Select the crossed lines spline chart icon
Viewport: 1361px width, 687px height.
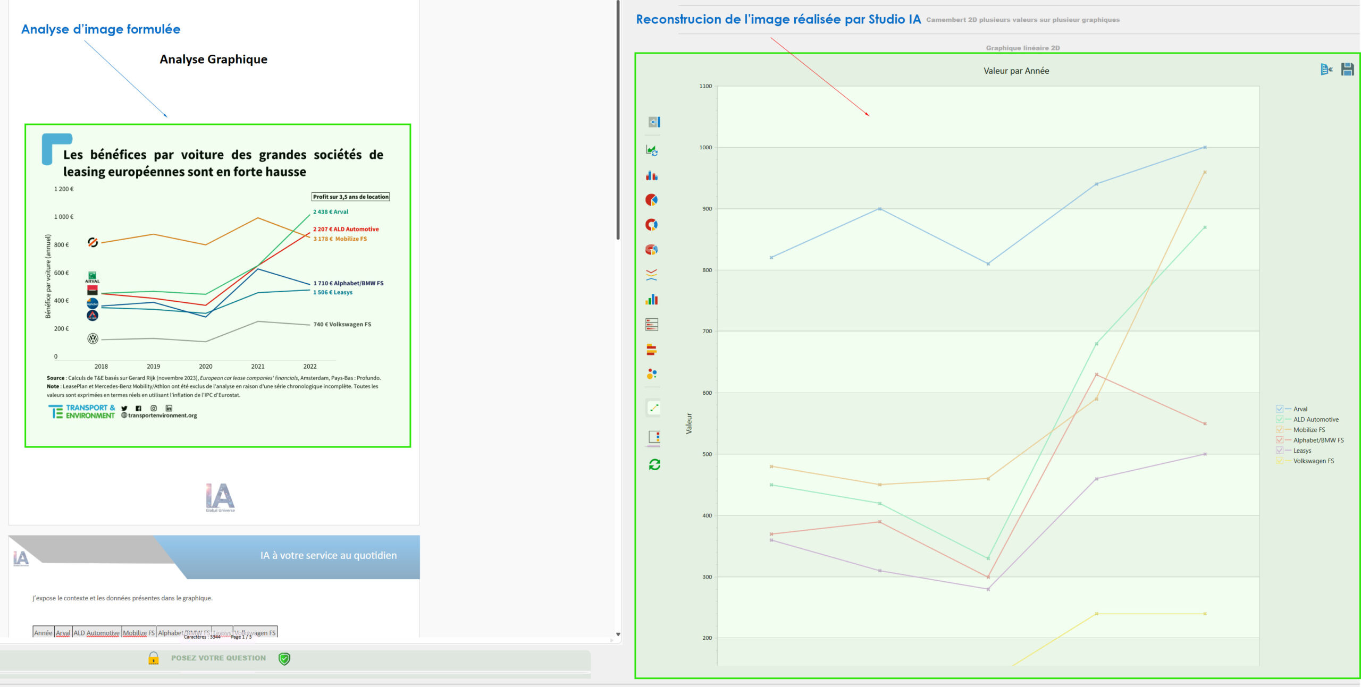pos(652,275)
